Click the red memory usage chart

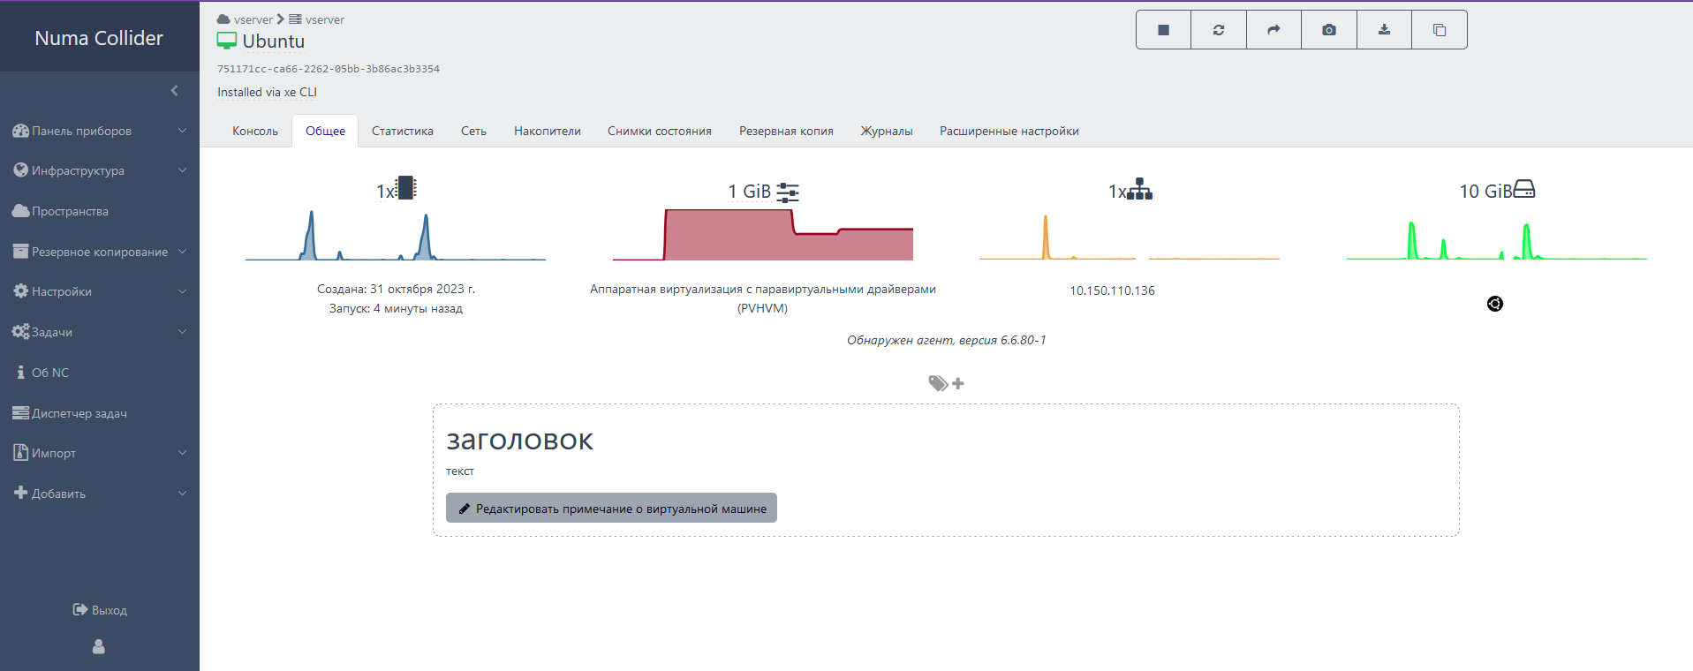point(763,235)
